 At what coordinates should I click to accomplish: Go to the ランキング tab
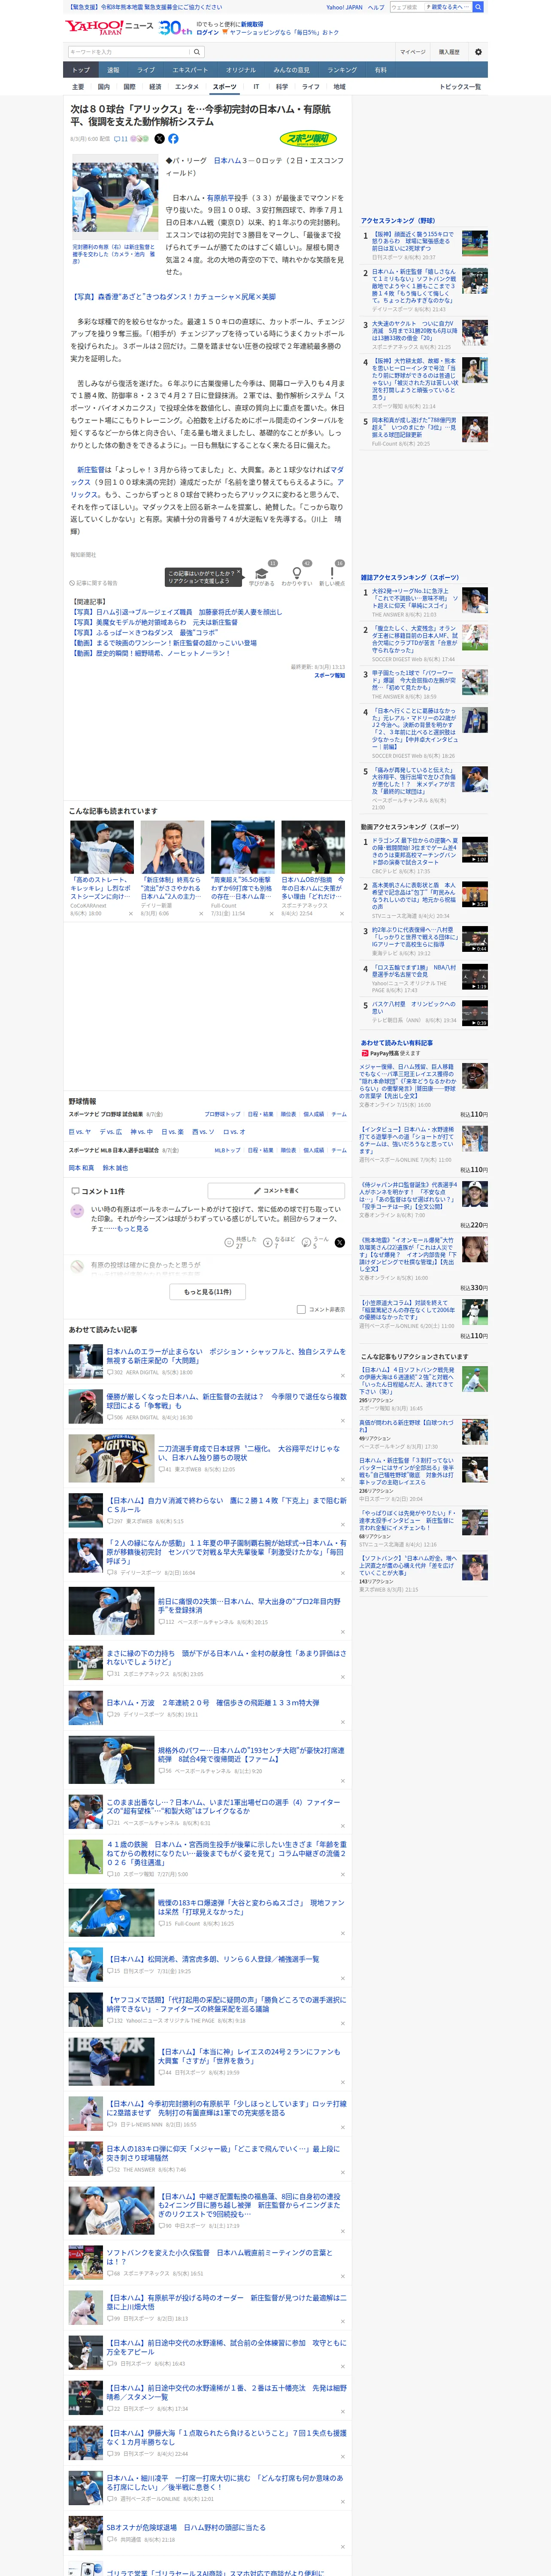pyautogui.click(x=342, y=70)
